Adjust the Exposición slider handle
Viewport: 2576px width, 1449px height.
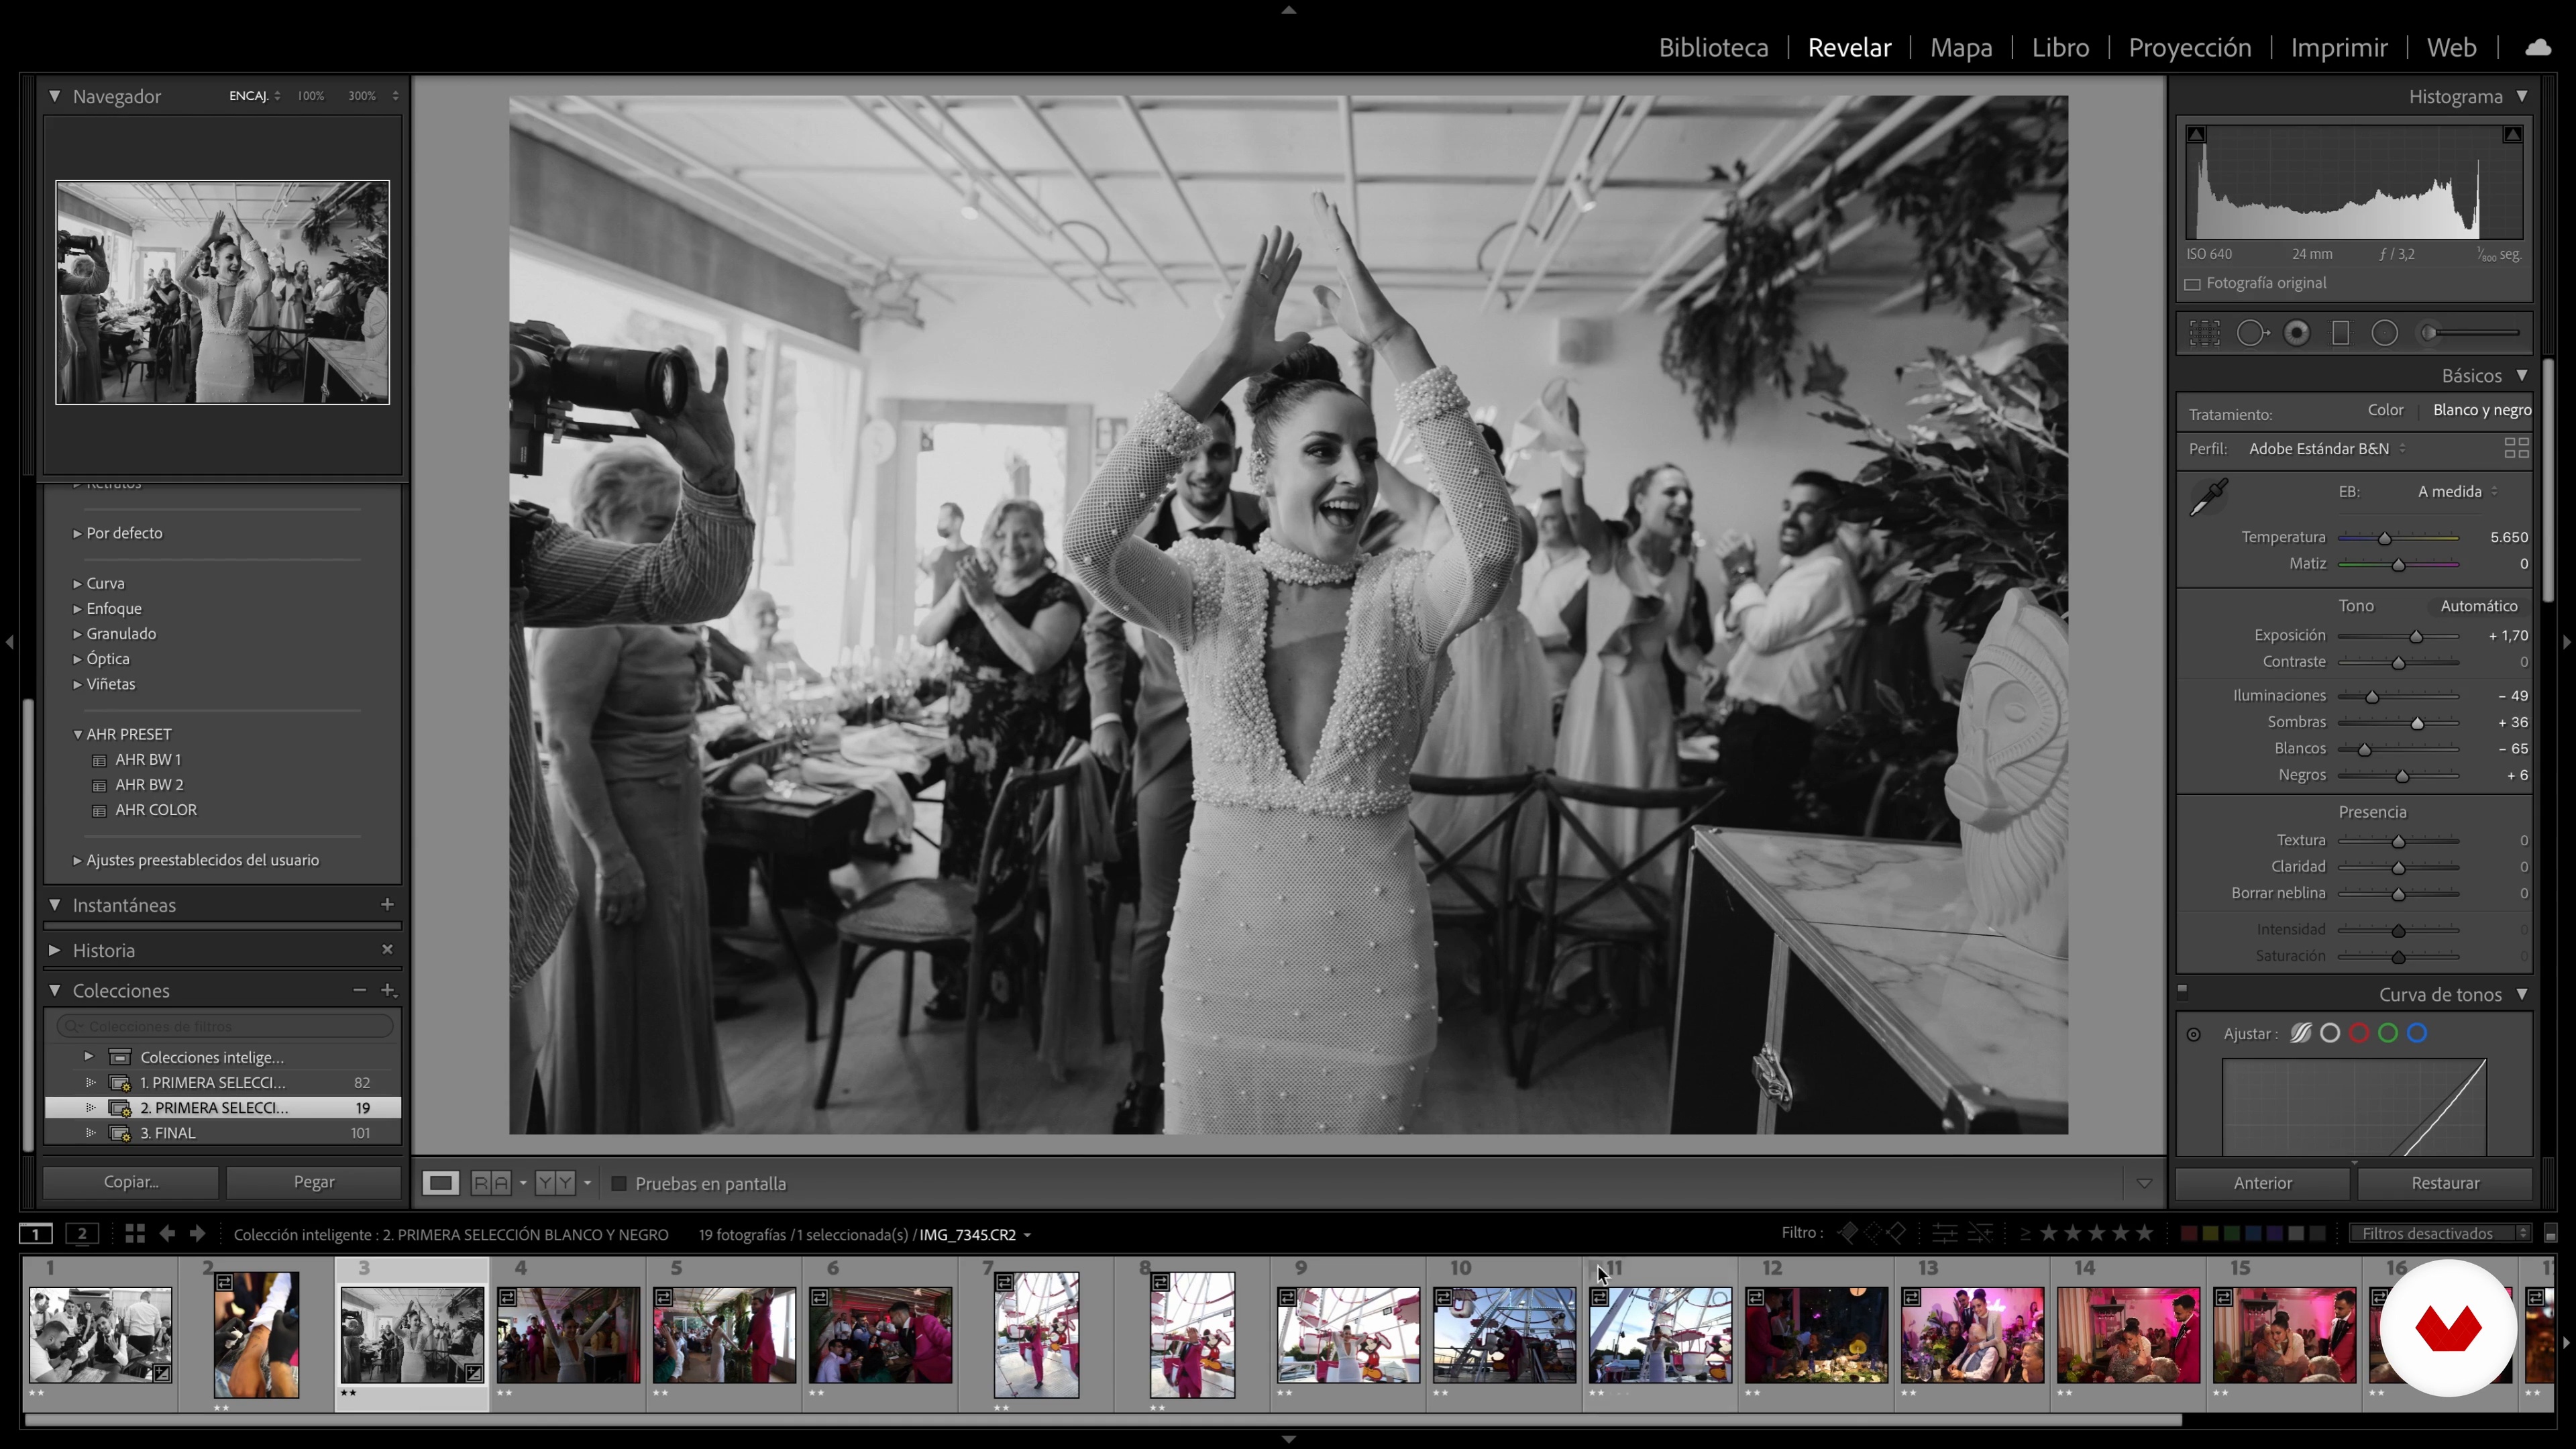coord(2416,636)
